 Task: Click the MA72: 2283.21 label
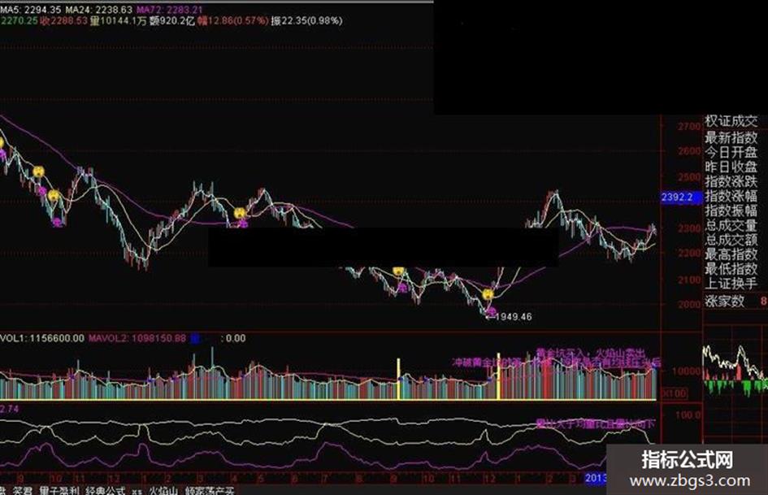(x=170, y=9)
